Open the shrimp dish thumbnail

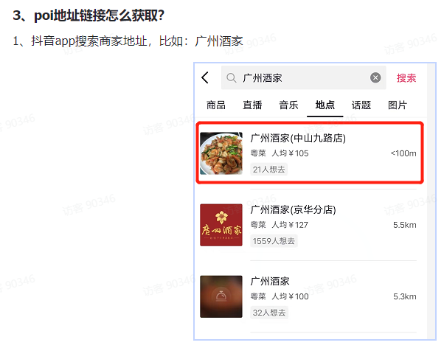click(221, 153)
